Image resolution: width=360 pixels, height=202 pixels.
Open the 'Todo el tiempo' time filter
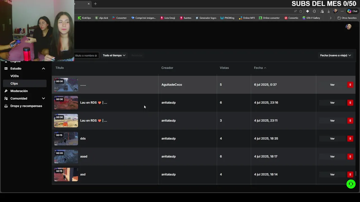114,55
